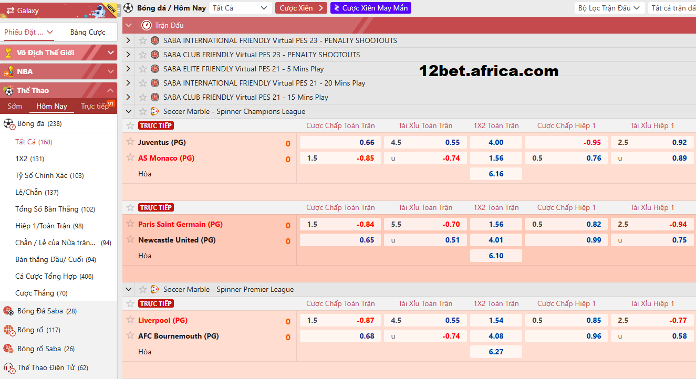The width and height of the screenshot is (696, 379).
Task: Click the Bóng đá football icon in sidebar
Action: point(9,124)
